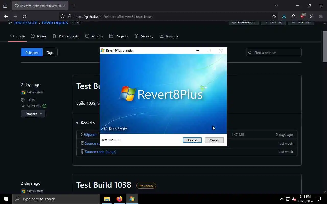This screenshot has width=327, height=204.
Task: Download Source code tar.gz
Action: click(100, 152)
